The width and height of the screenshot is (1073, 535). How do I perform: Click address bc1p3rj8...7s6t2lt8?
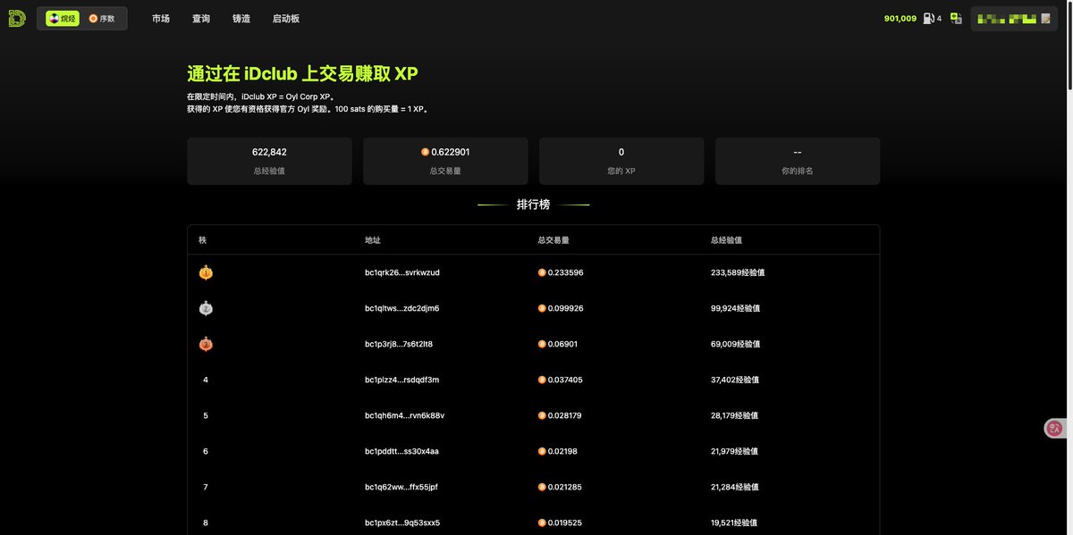pos(399,344)
